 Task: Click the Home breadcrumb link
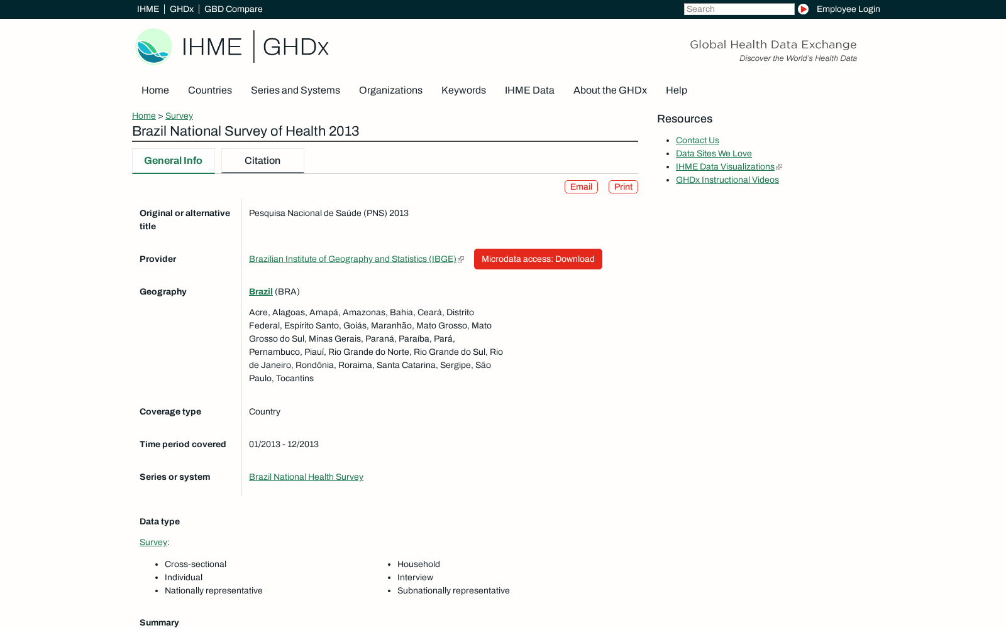[144, 116]
